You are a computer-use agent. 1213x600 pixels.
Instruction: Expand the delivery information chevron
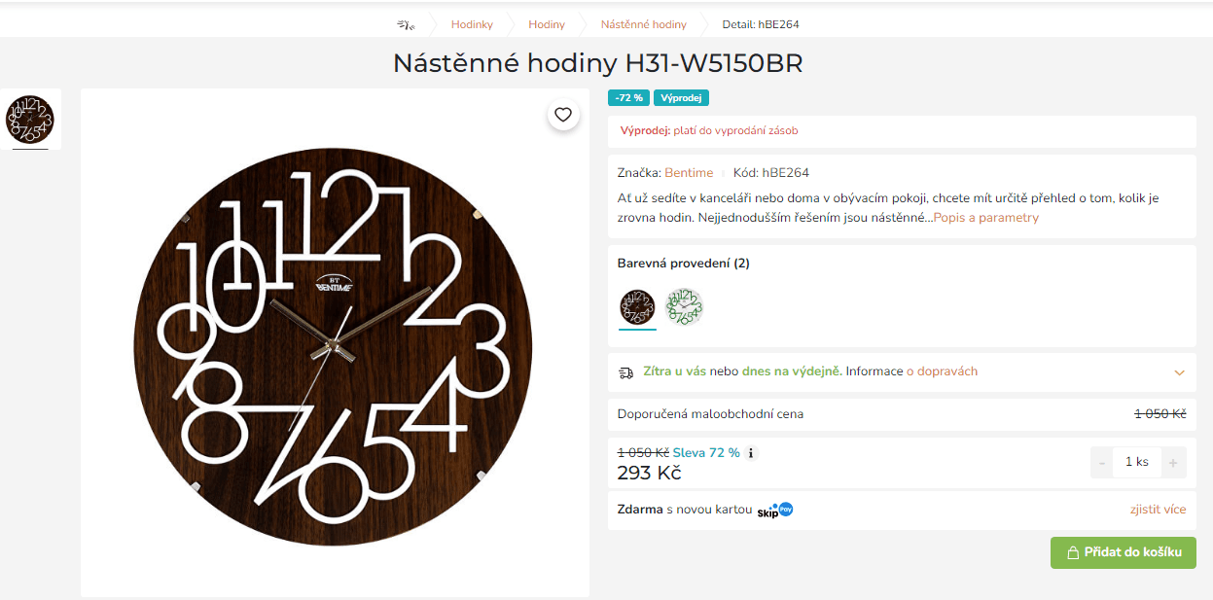(1179, 372)
